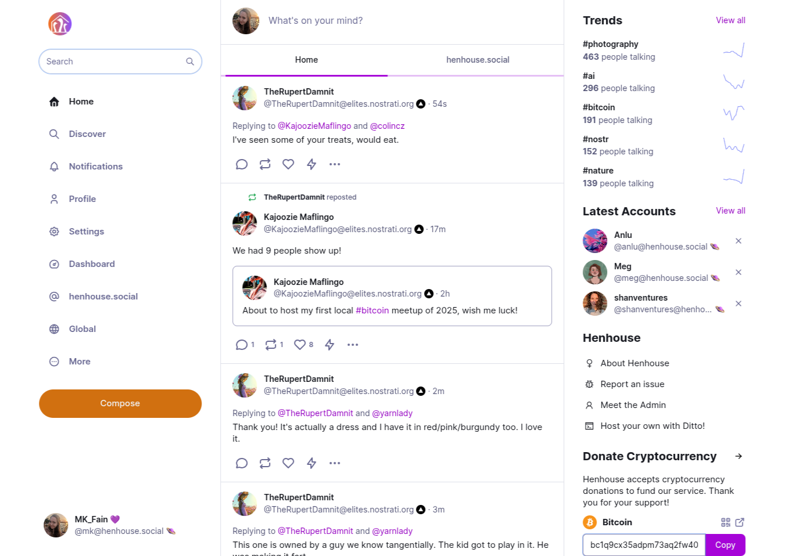Reply to the 'We had 9 people' post
786x556 pixels.
pos(242,345)
